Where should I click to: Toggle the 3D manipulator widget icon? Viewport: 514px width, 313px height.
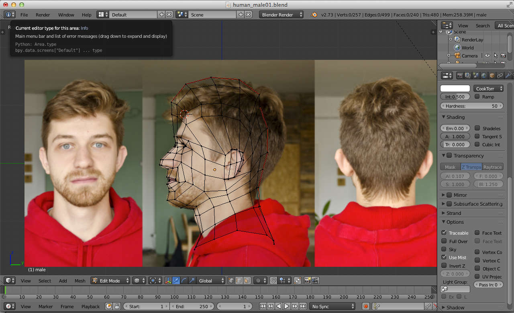168,280
